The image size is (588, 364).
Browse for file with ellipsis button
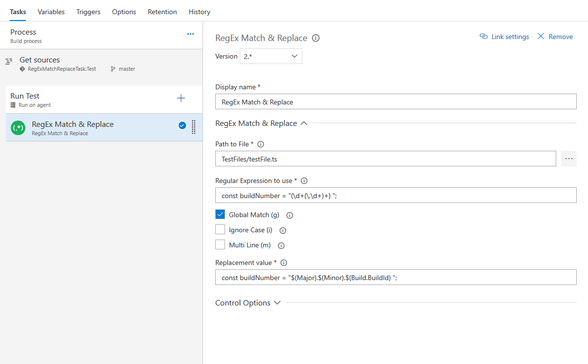click(569, 159)
